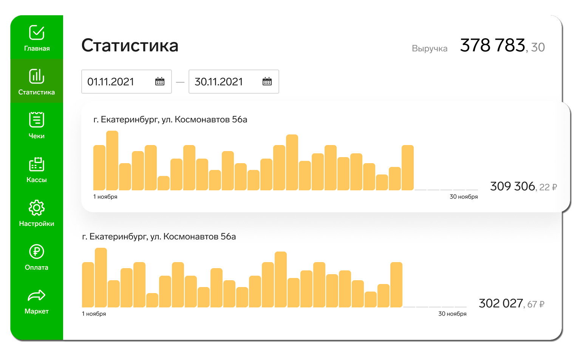Open the Кассы cash register icon

click(x=37, y=164)
